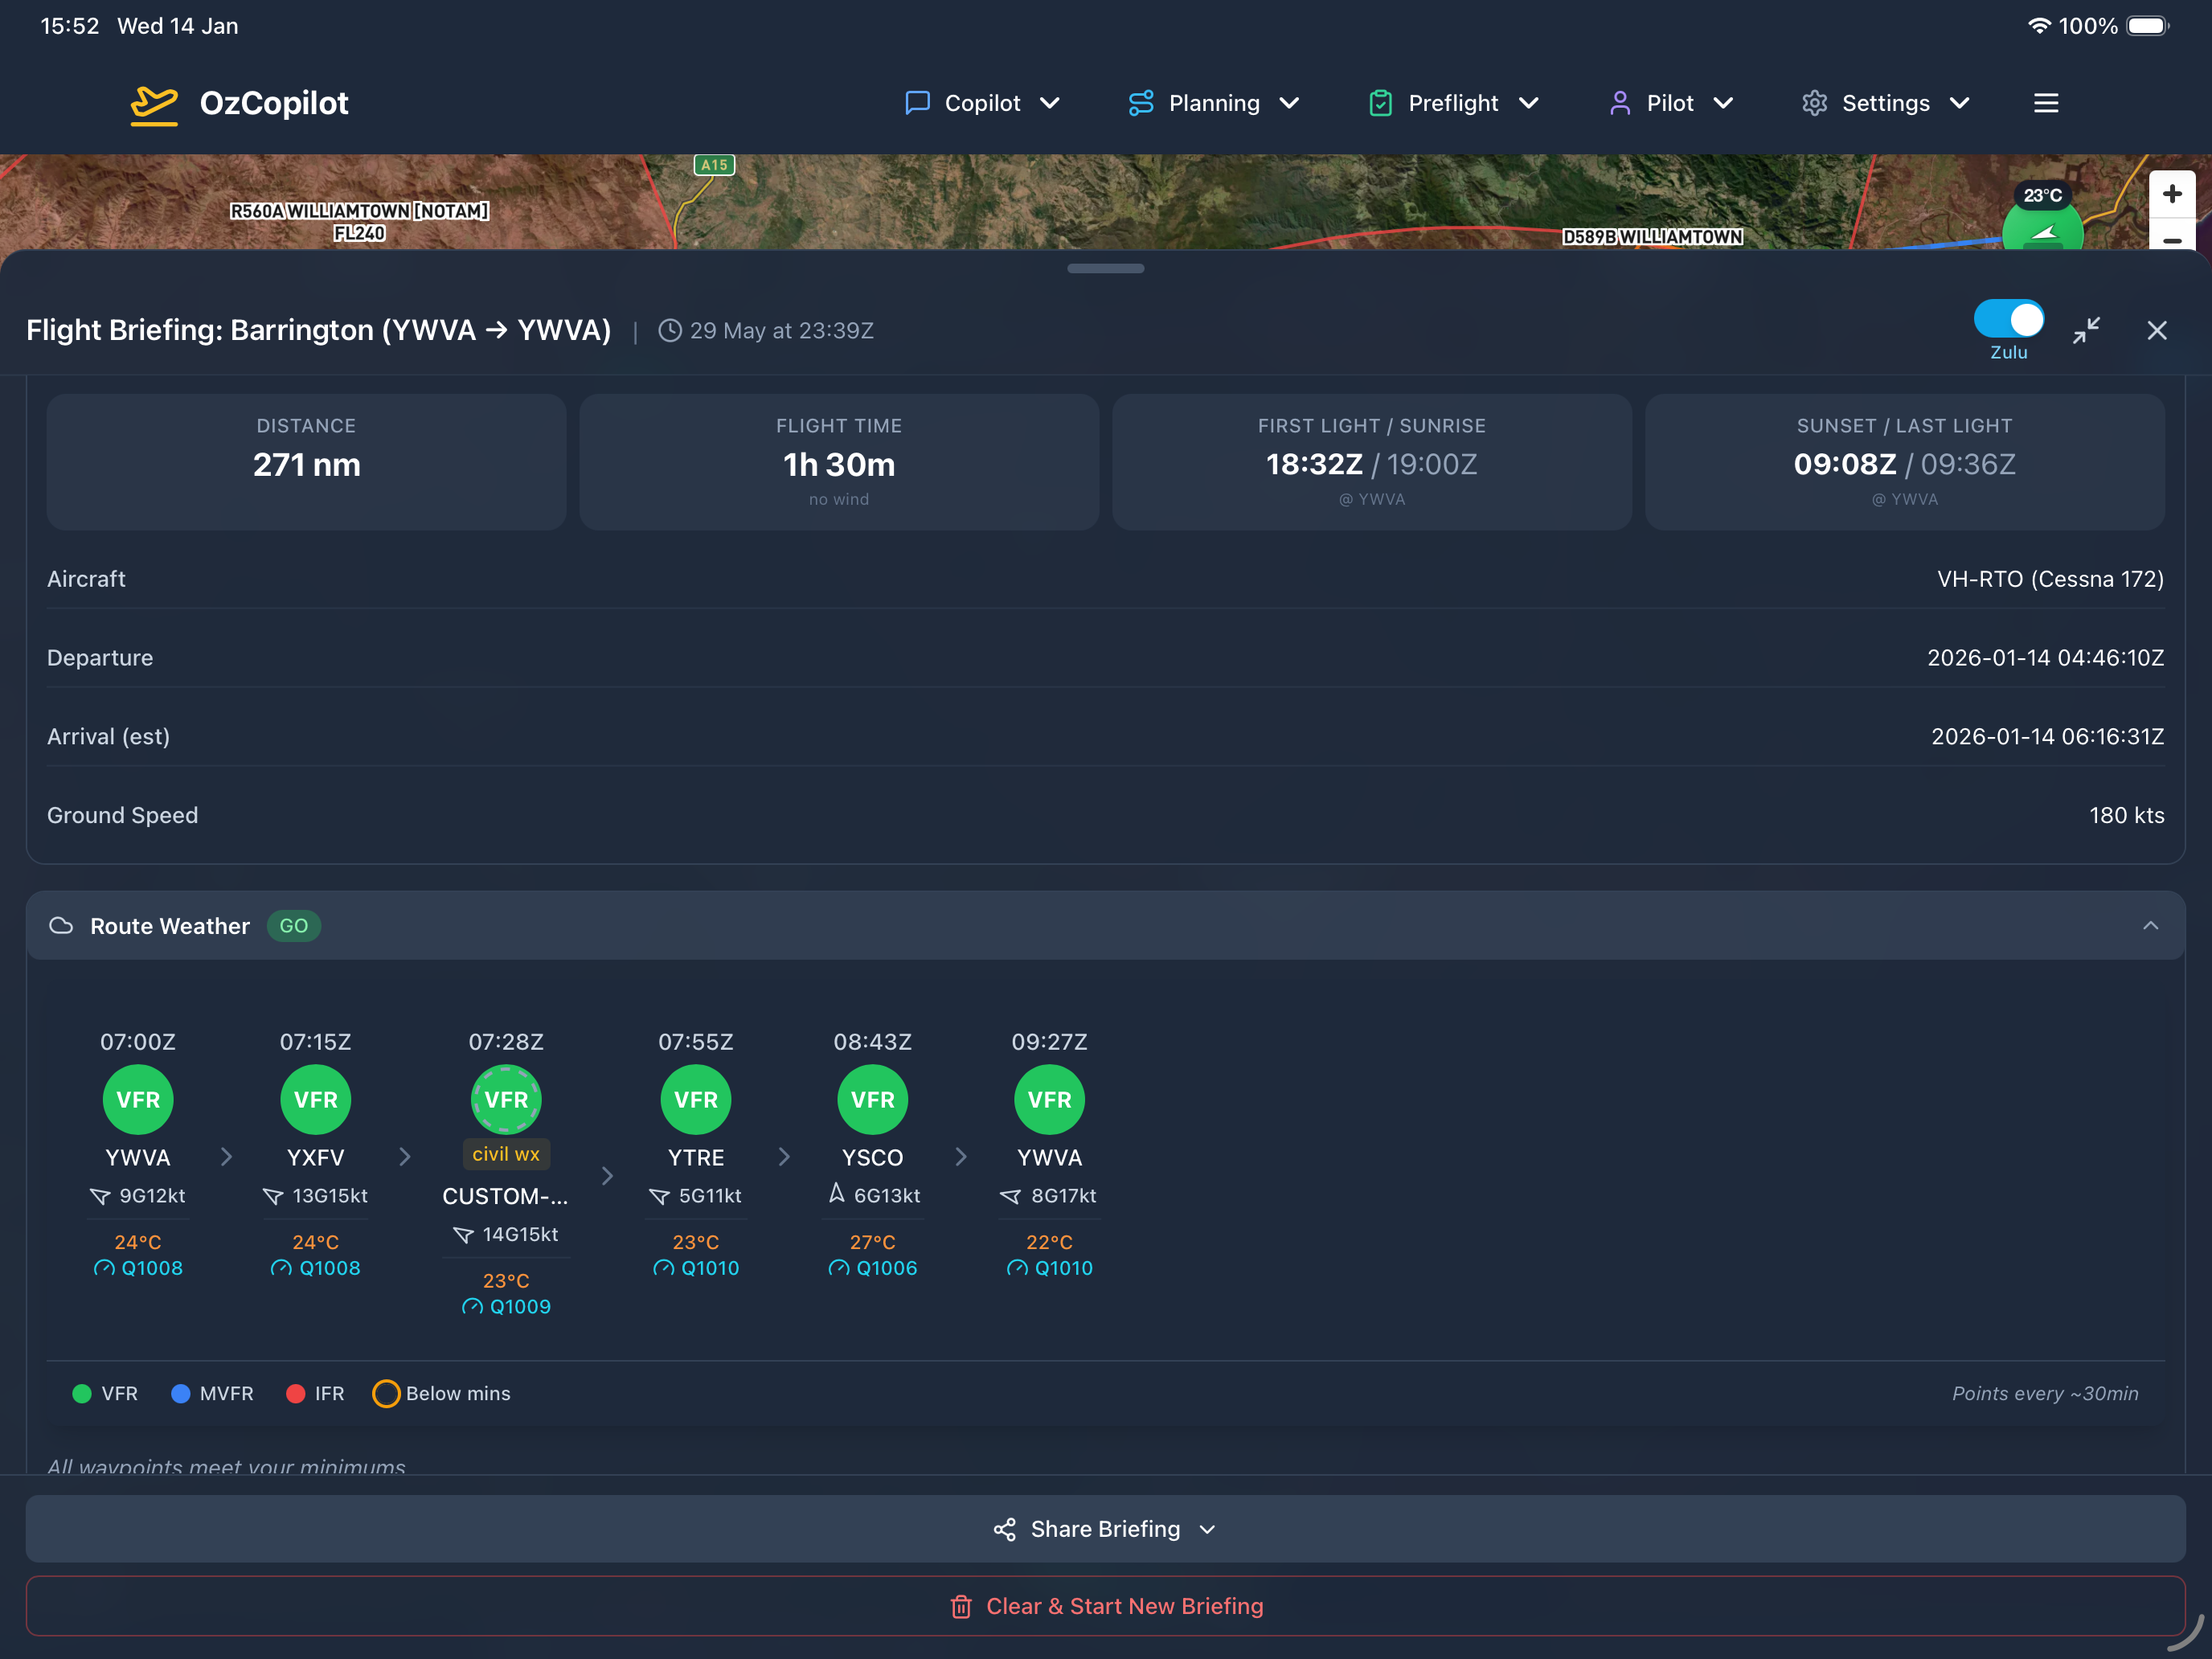The height and width of the screenshot is (1659, 2212).
Task: Click the CUSTOM waypoint dashed VFR circle
Action: [506, 1100]
